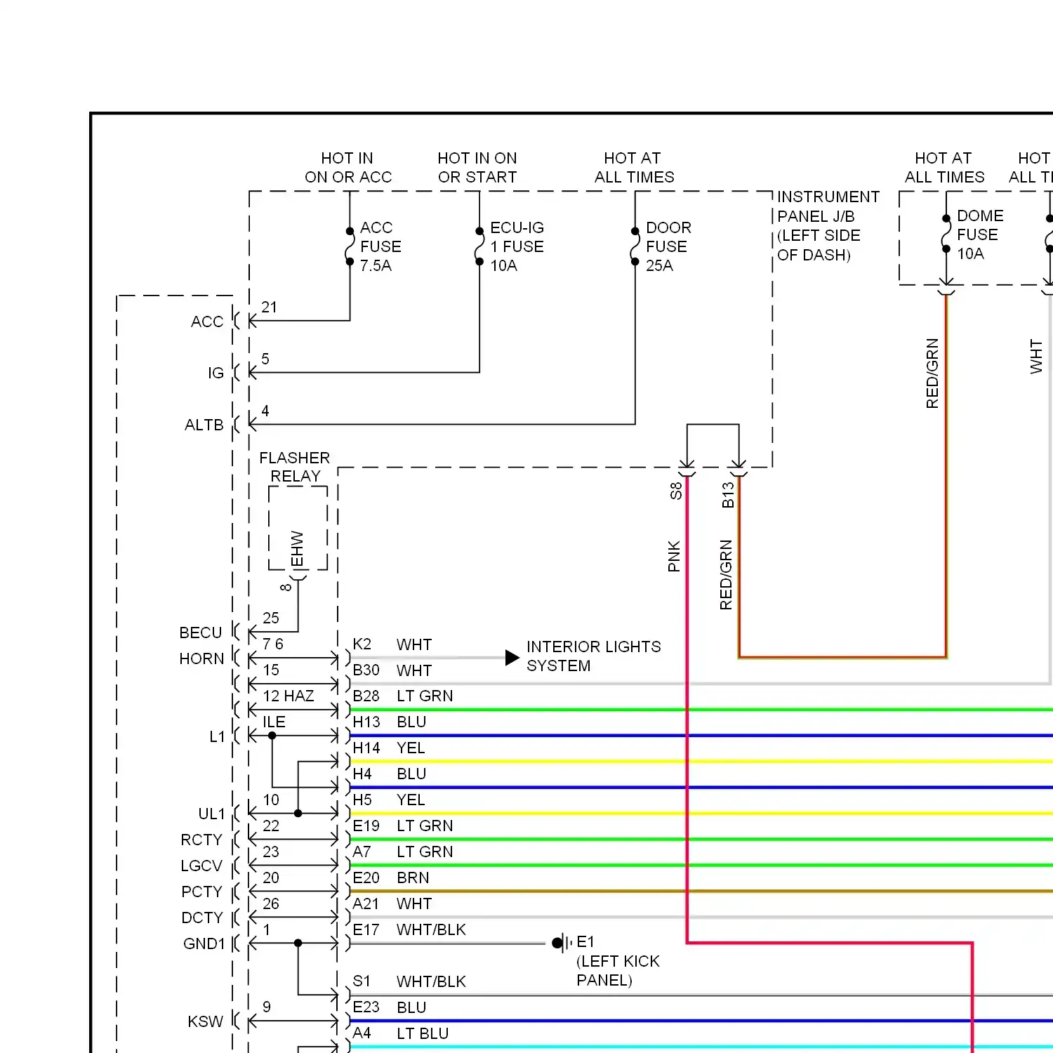Click the GND1 terminal label
The width and height of the screenshot is (1053, 1053).
[204, 943]
